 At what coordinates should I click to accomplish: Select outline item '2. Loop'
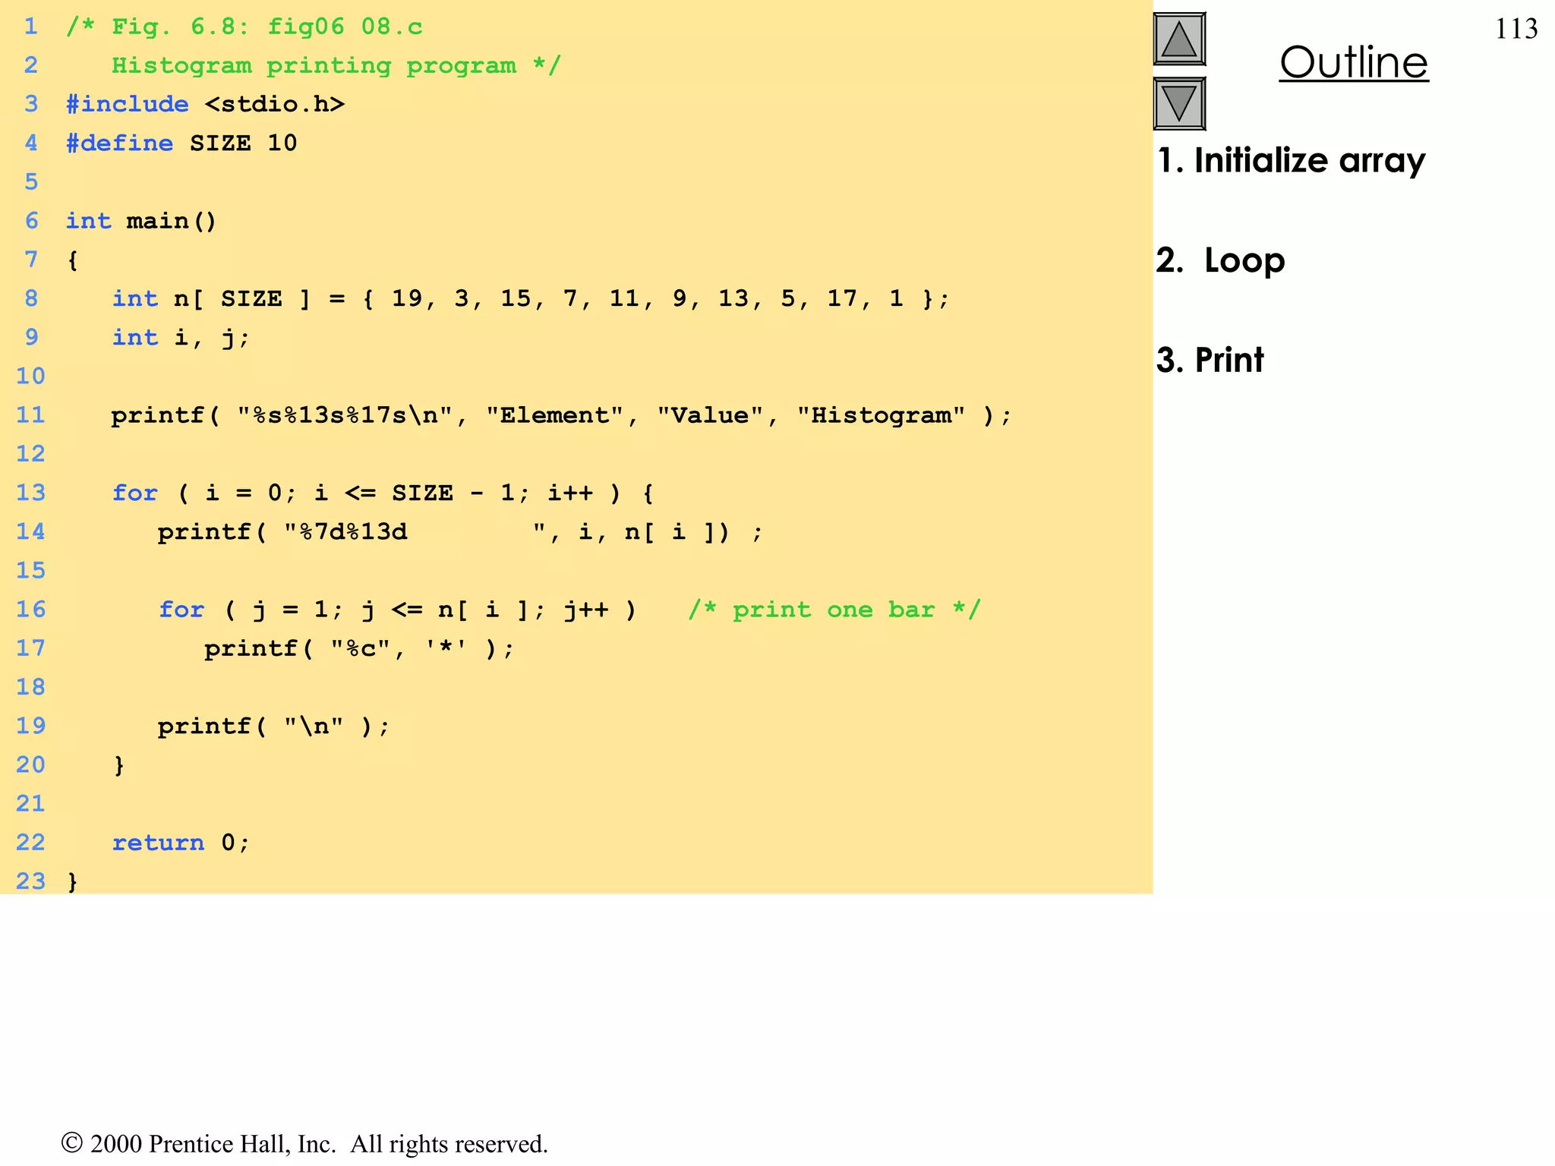[x=1220, y=260]
